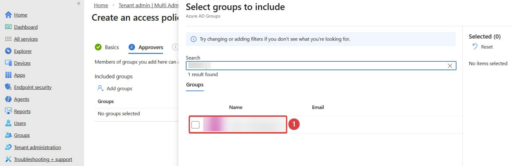Click the 'Selected (0)' heading
The height and width of the screenshot is (166, 512).
click(x=485, y=36)
